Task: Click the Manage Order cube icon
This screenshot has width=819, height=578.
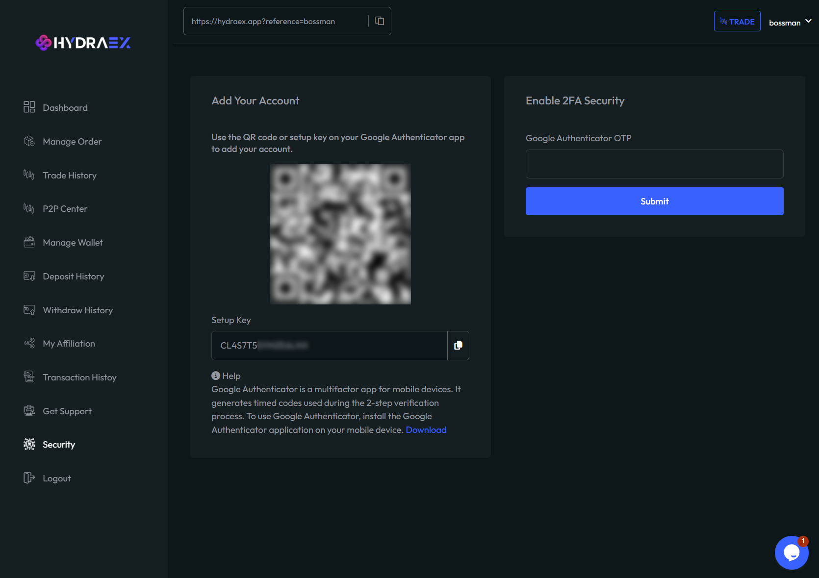Action: pos(29,141)
